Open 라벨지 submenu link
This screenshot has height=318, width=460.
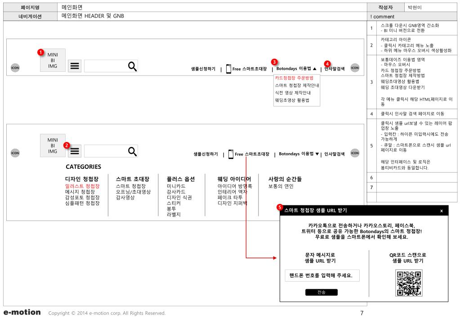pos(174,214)
